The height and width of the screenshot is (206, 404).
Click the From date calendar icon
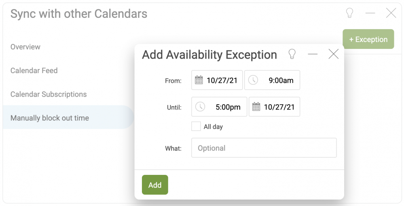point(199,80)
